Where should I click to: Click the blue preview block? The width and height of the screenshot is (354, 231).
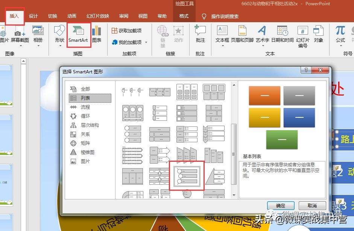299,118
